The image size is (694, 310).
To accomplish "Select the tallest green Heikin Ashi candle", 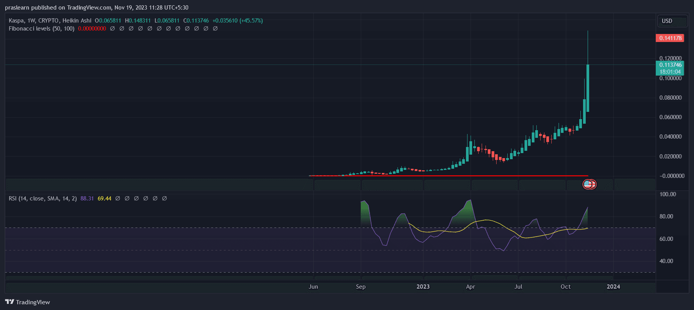I will point(588,88).
